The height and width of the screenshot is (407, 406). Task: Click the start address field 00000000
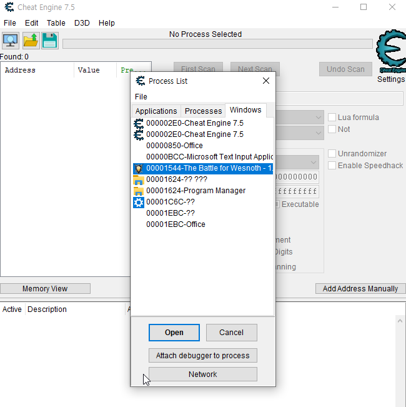(297, 177)
